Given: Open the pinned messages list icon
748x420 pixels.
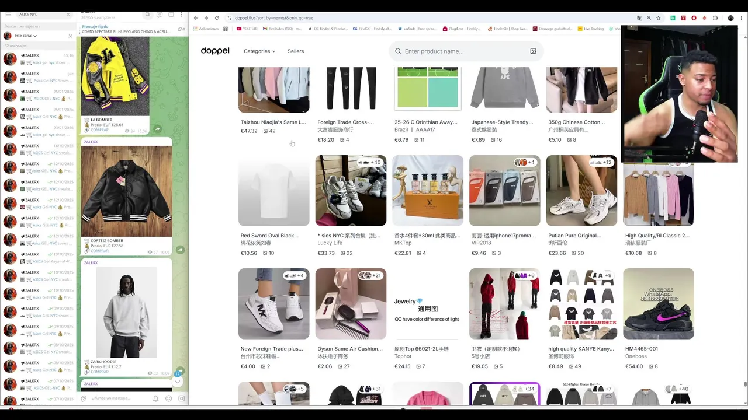Looking at the screenshot, I should click(181, 29).
